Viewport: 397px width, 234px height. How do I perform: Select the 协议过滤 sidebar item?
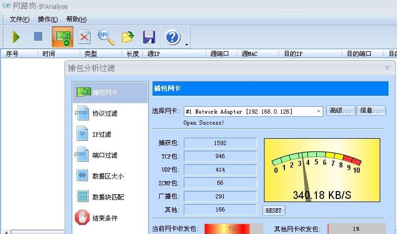[110, 113]
